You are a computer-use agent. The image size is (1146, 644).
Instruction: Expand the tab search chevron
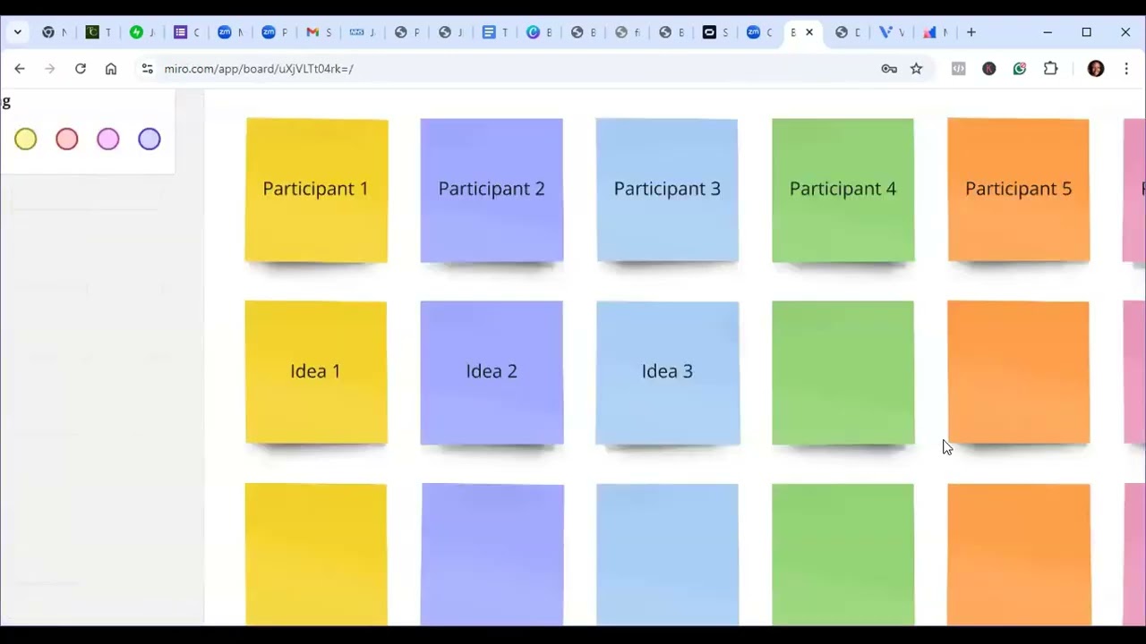(x=17, y=32)
